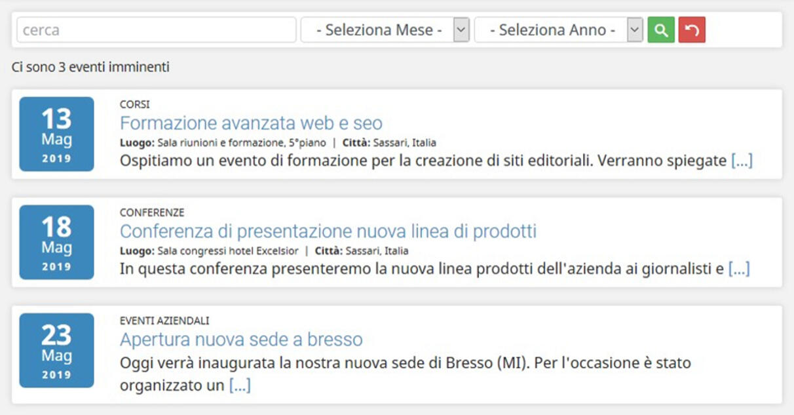Open Apertura nuova sede a bresso event
This screenshot has height=415, width=794.
tap(241, 340)
